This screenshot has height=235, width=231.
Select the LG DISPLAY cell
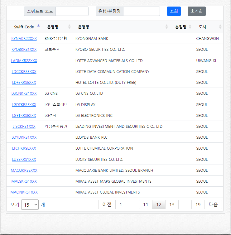[x=85, y=105]
